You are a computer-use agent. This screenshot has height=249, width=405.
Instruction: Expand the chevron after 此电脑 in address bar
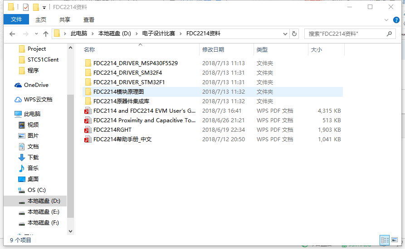93,34
